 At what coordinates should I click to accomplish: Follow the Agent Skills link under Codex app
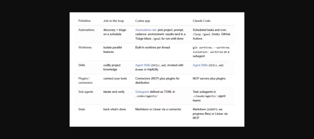click(x=143, y=65)
